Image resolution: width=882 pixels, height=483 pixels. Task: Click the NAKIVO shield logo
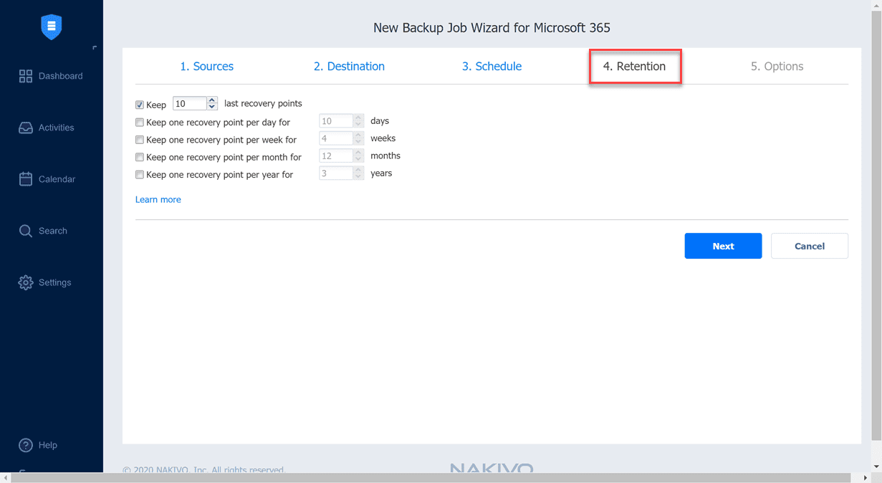click(x=51, y=27)
